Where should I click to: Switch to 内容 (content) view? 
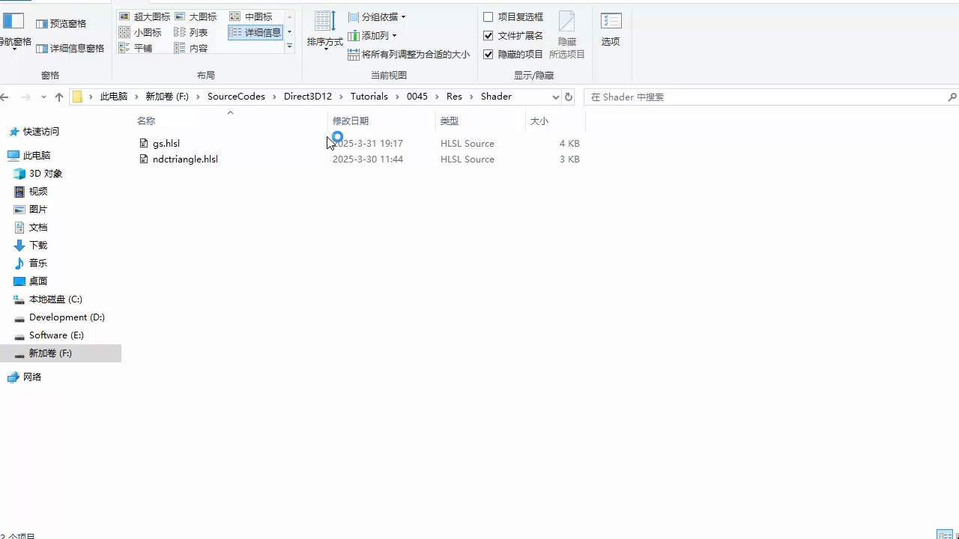198,47
